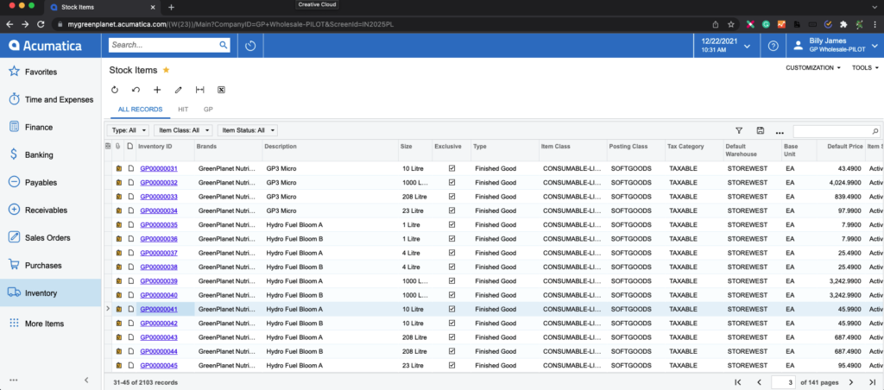Viewport: 884px width, 390px height.
Task: Switch to the GP tab
Action: point(208,110)
